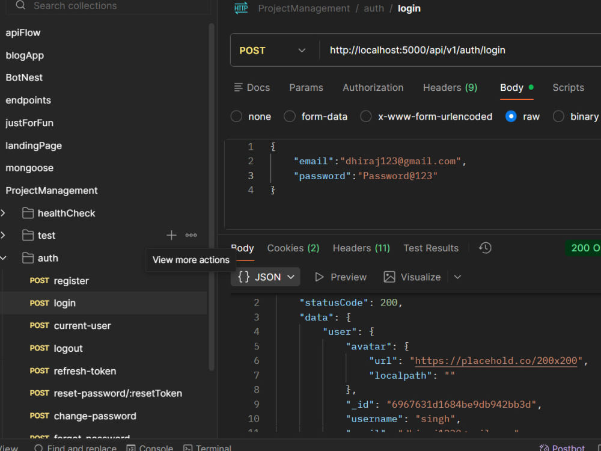The image size is (601, 451).
Task: Open the response Headers (11) tab
Action: 361,248
